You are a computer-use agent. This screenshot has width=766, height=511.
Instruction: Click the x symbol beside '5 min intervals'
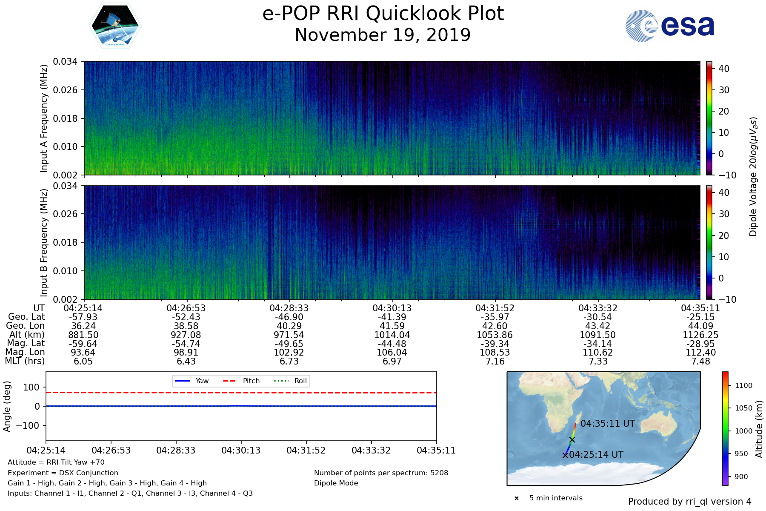(517, 498)
